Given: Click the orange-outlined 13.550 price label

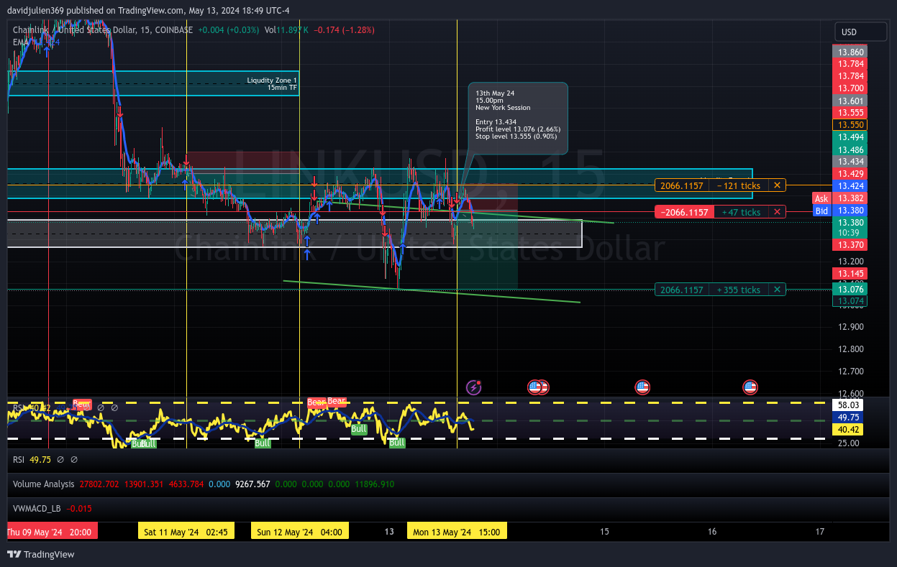Looking at the screenshot, I should (x=850, y=124).
